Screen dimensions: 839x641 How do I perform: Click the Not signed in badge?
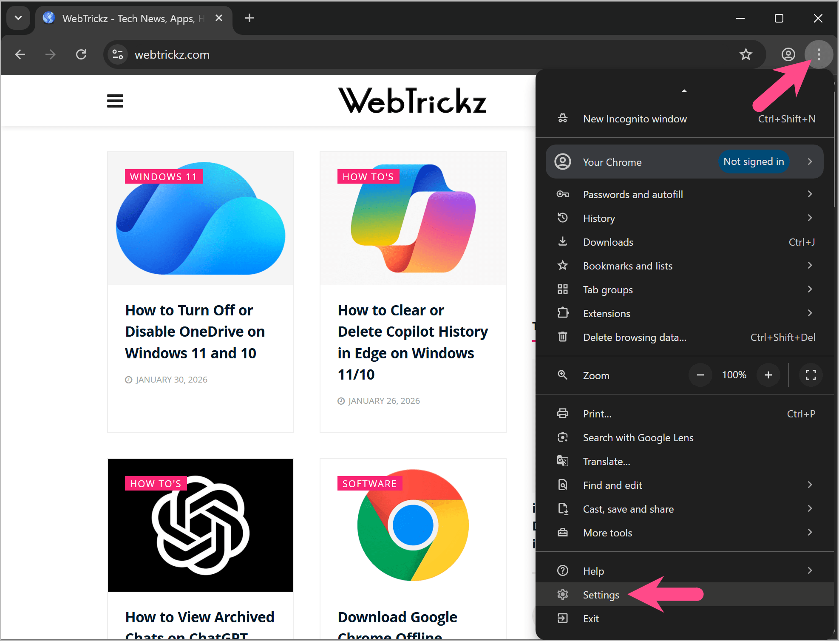click(x=754, y=162)
